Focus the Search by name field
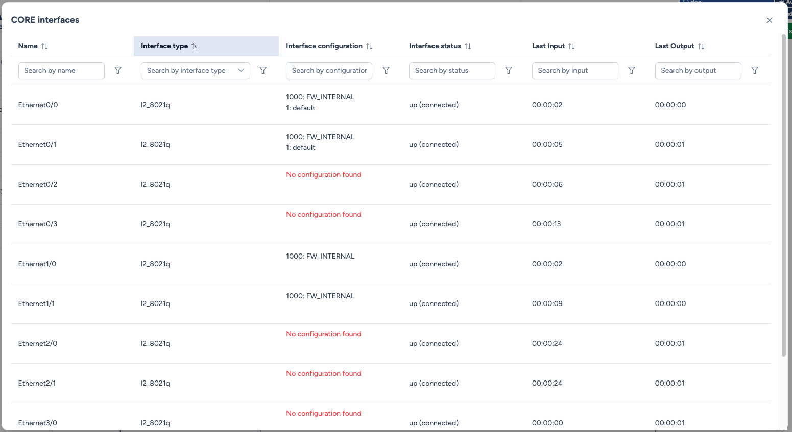 click(61, 70)
